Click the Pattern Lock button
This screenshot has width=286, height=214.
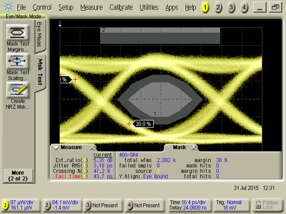coord(267,205)
